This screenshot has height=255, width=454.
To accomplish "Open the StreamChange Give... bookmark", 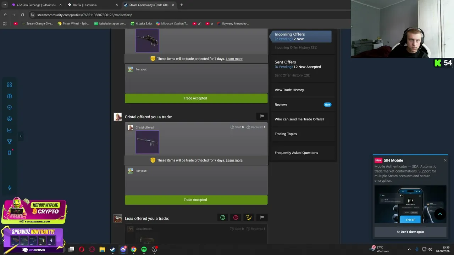I will pos(37,24).
